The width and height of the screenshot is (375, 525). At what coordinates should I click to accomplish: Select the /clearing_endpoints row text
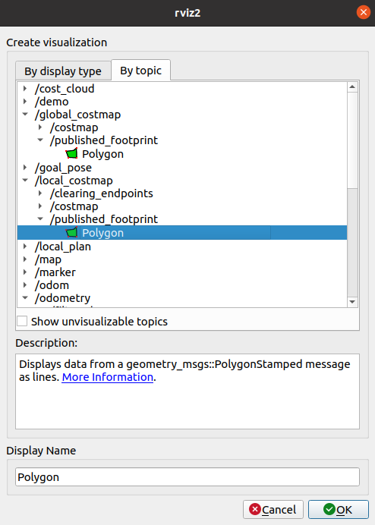pyautogui.click(x=101, y=193)
